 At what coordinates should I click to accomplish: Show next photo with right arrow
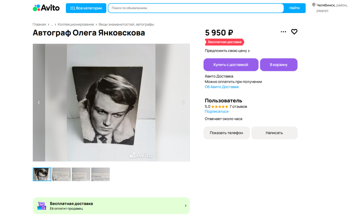click(183, 103)
